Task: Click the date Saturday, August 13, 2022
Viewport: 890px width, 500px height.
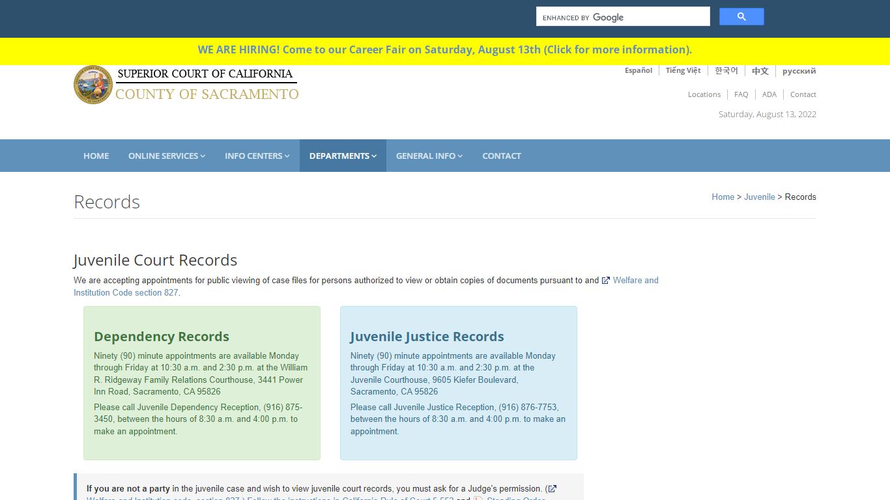Action: tap(768, 114)
